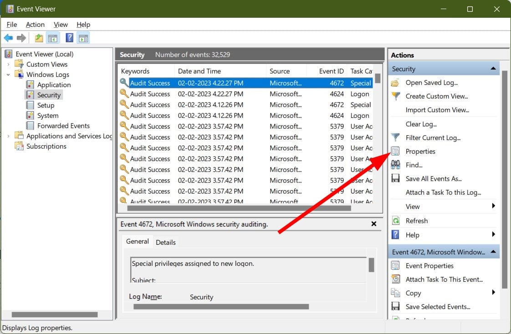Click the Properties sheet icon in Actions
511x334 pixels.
[395, 151]
